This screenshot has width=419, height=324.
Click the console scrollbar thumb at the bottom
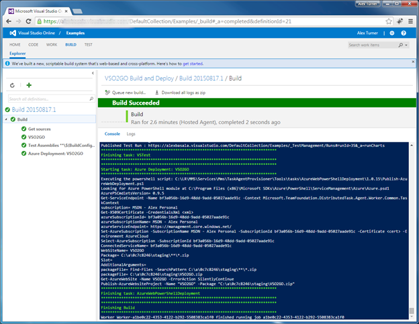(x=412, y=311)
